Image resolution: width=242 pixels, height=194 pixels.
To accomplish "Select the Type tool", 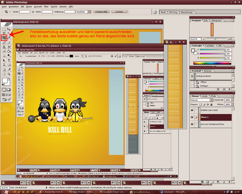I will pyautogui.click(x=9, y=61).
